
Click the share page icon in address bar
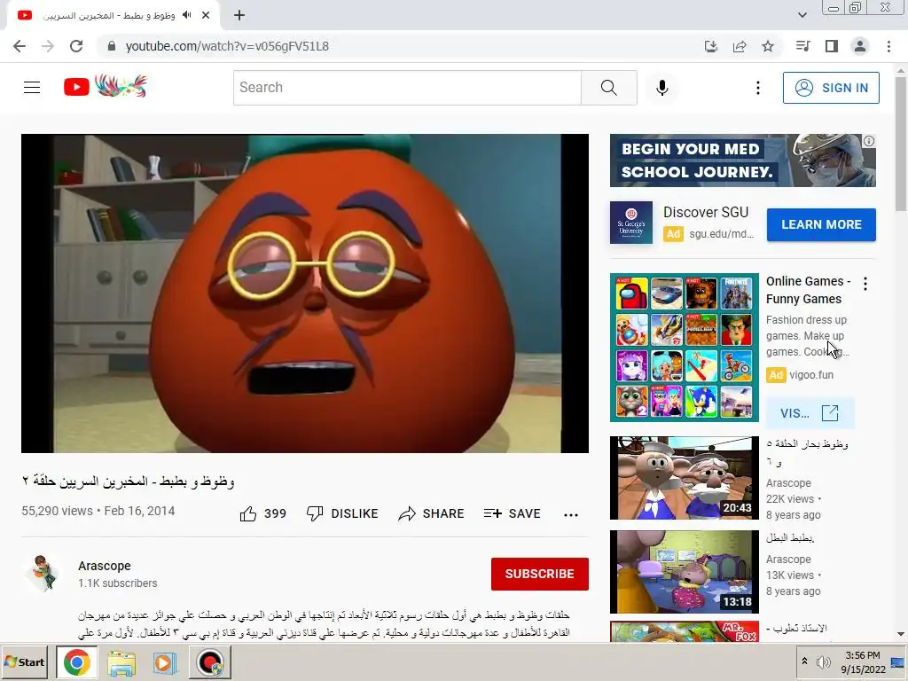click(x=740, y=46)
